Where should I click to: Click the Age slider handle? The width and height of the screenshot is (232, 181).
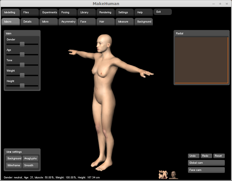point(22,55)
